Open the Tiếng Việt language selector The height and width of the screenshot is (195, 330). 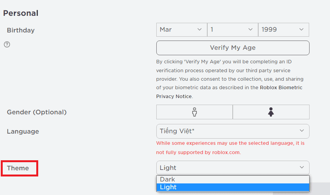click(x=233, y=131)
